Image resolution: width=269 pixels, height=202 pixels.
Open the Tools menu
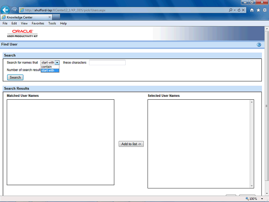[x=52, y=24]
